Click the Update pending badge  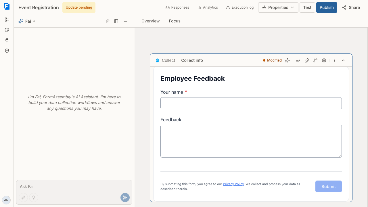[x=79, y=7]
